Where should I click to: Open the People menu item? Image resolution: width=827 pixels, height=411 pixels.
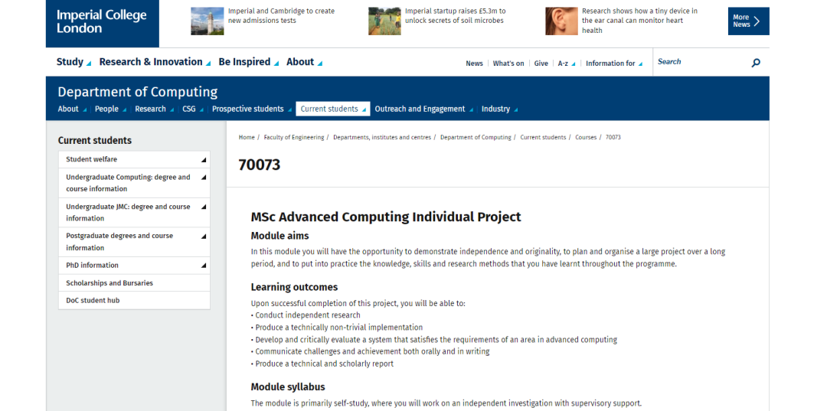click(x=110, y=109)
